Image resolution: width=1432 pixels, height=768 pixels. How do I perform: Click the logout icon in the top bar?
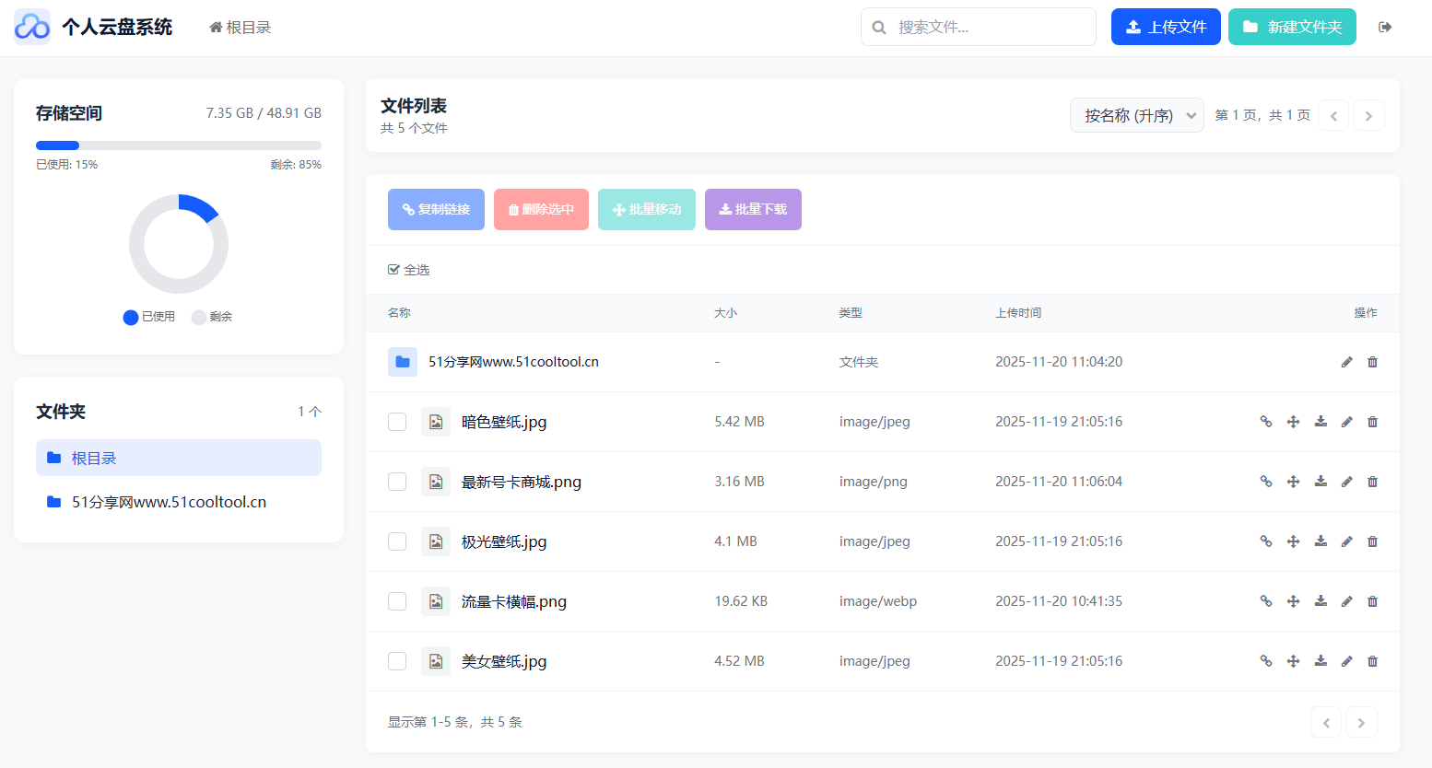(1385, 27)
